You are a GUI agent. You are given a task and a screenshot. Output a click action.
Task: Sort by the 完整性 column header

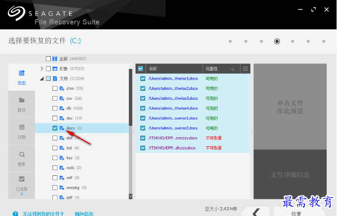(x=221, y=68)
